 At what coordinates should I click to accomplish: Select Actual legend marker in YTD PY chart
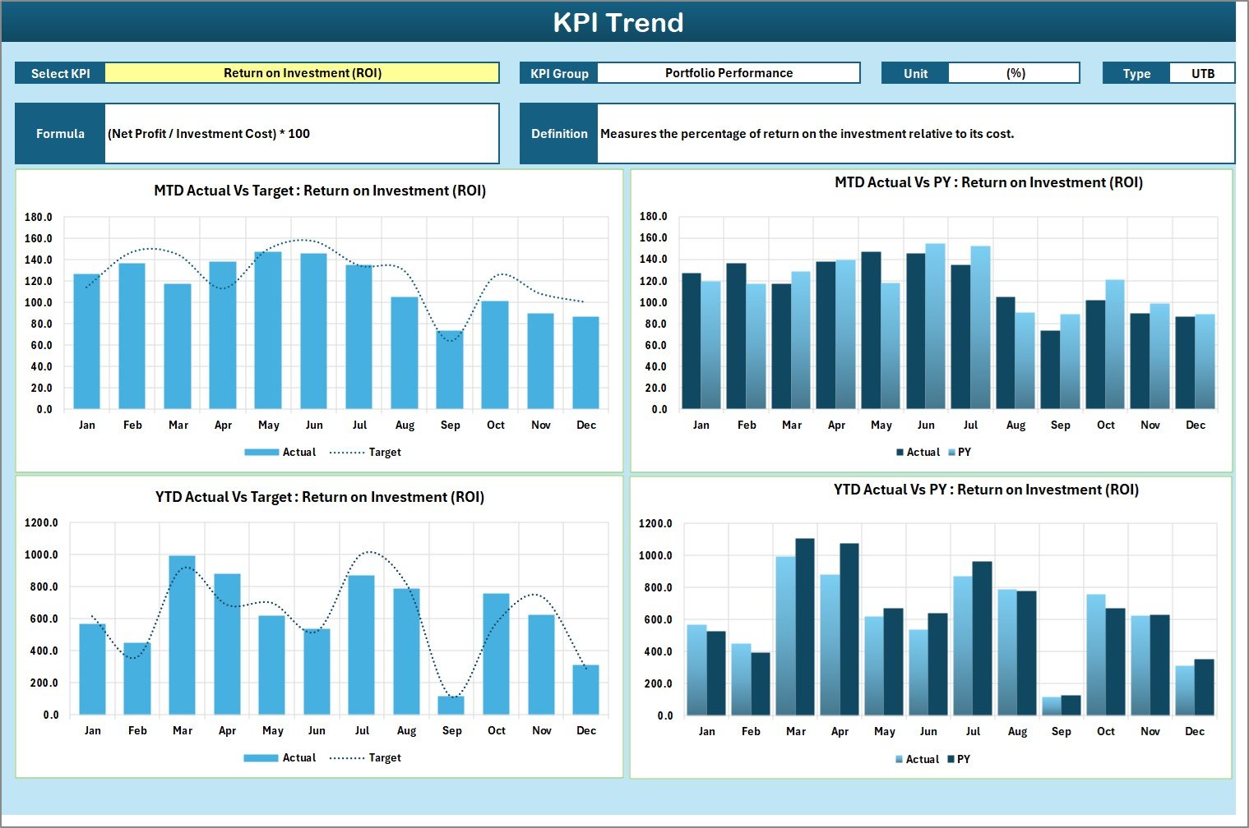(x=900, y=760)
